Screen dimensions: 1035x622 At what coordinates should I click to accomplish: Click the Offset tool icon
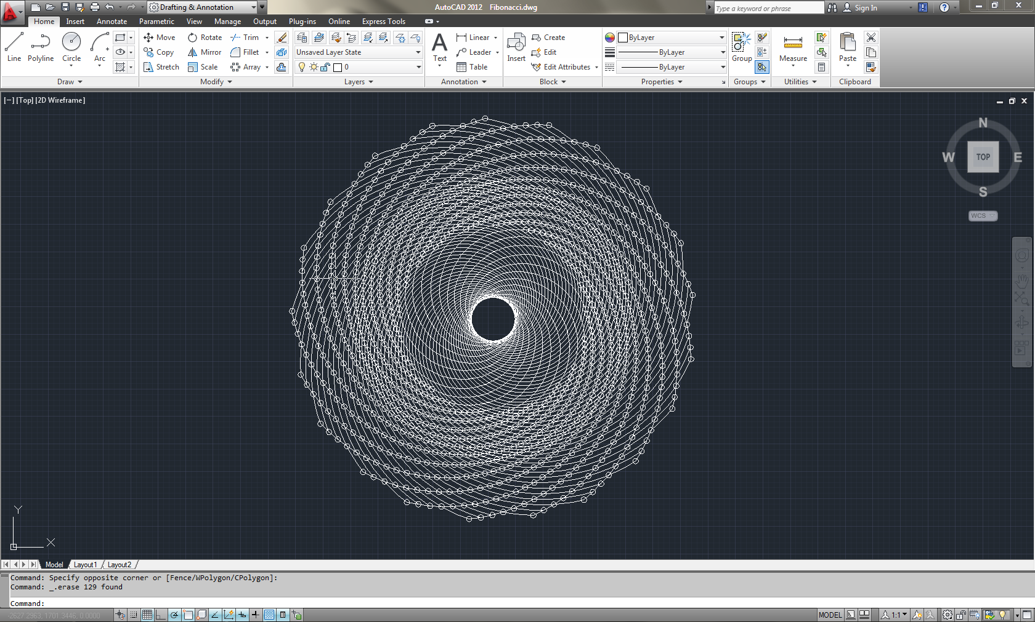coord(282,67)
